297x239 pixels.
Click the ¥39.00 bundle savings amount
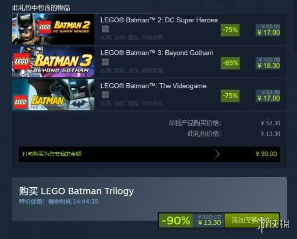click(266, 154)
